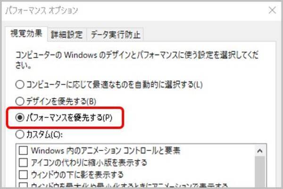283x189 pixels.
Task: Click the デザインを優先する(B) label text
Action: point(61,101)
